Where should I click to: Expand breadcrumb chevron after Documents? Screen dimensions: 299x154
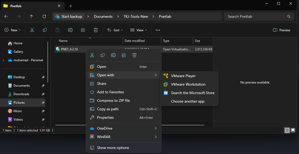click(118, 16)
